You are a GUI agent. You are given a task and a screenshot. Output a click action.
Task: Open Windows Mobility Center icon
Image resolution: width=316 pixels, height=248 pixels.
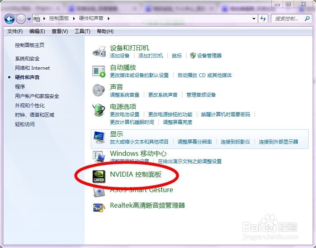[99, 157]
